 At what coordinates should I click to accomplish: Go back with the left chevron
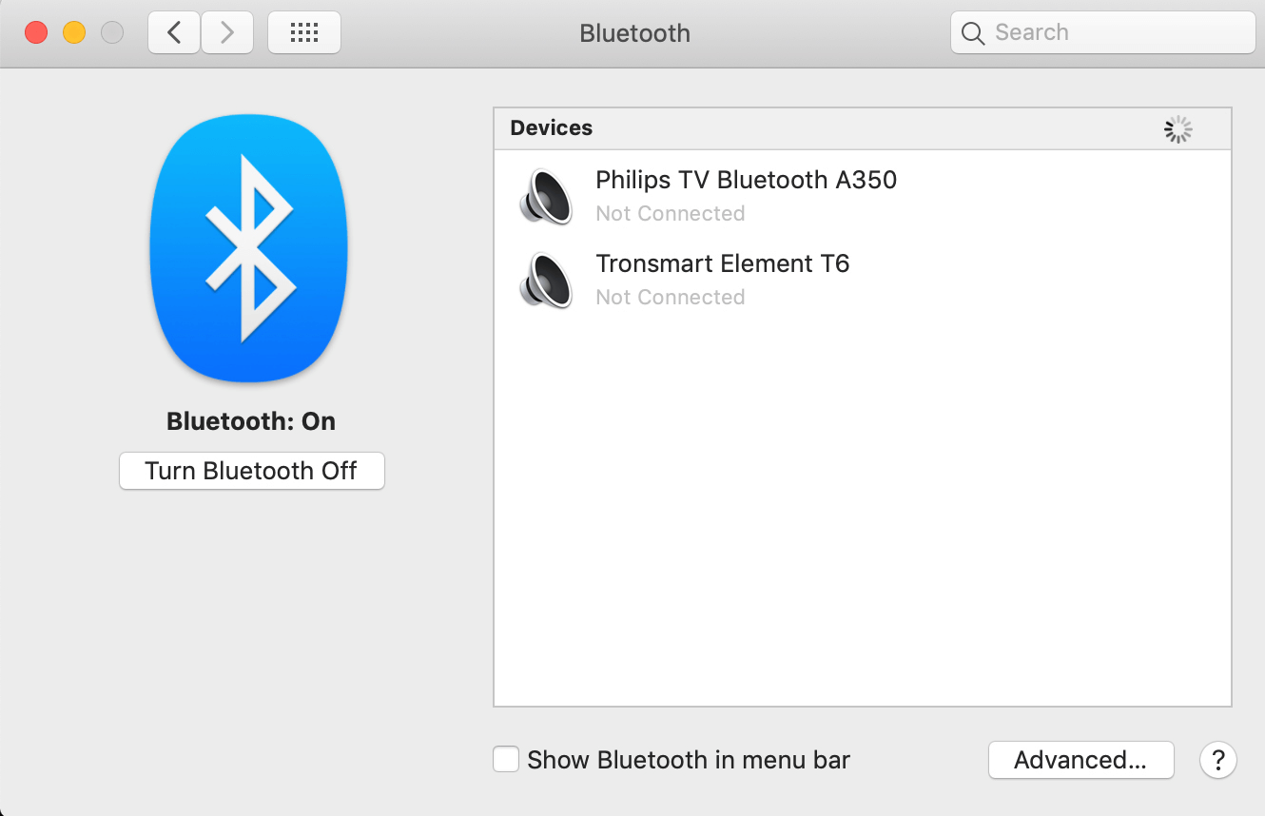coord(174,33)
